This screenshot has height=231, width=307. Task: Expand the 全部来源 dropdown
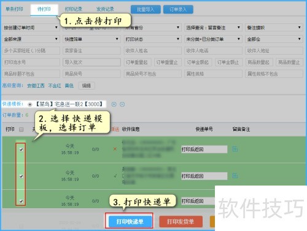[31, 39]
